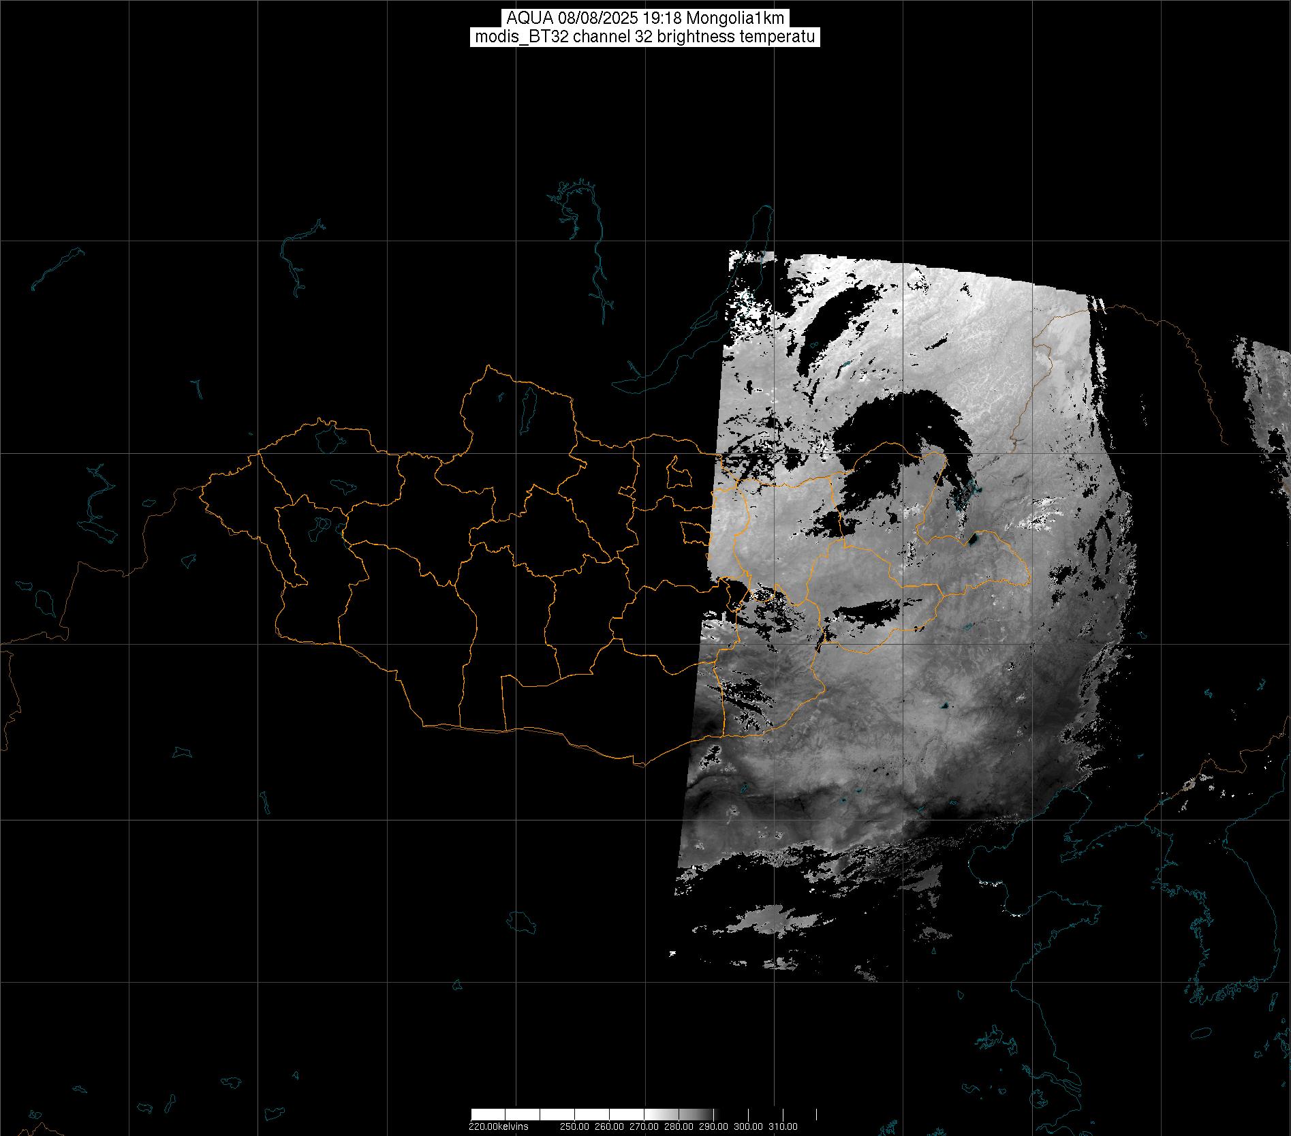Screen dimensions: 1291x1136
Task: Click the "220.00kelvins" colorbar label
Action: coord(498,1126)
